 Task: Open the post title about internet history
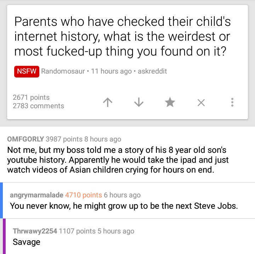tap(122, 36)
